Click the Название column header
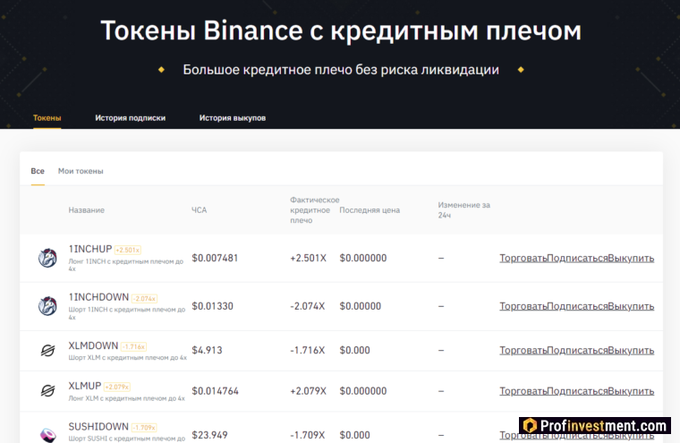The height and width of the screenshot is (443, 680). (x=86, y=210)
